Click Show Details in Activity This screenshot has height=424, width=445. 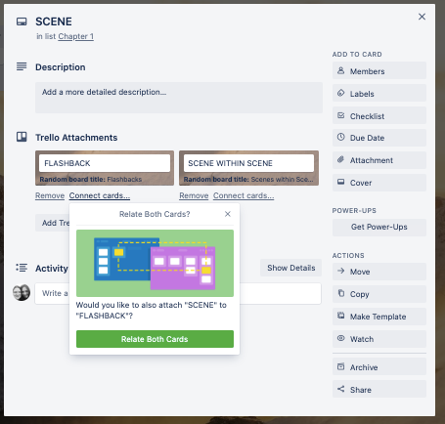(290, 268)
